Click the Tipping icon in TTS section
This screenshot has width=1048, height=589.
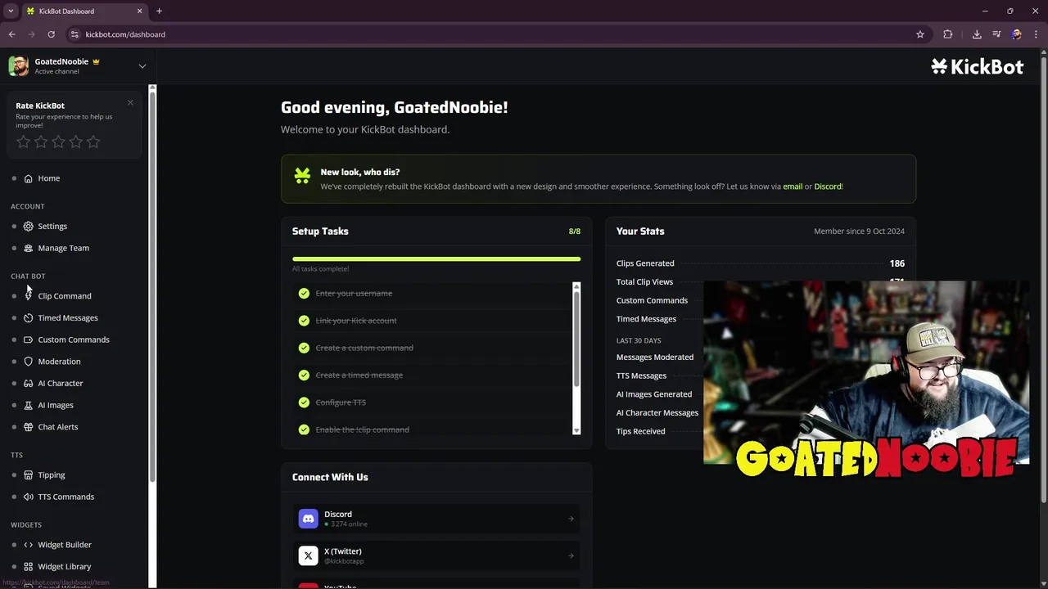(29, 475)
